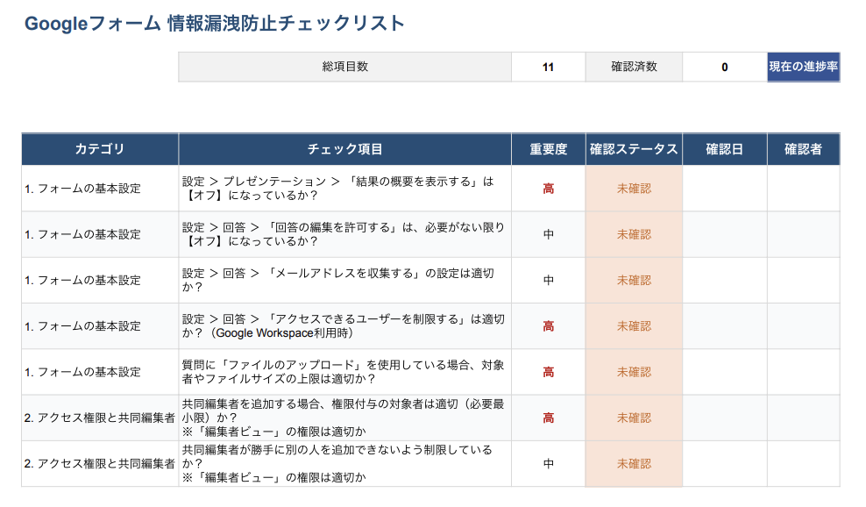
Task: Select the 確認済数 label cell
Action: 634,67
